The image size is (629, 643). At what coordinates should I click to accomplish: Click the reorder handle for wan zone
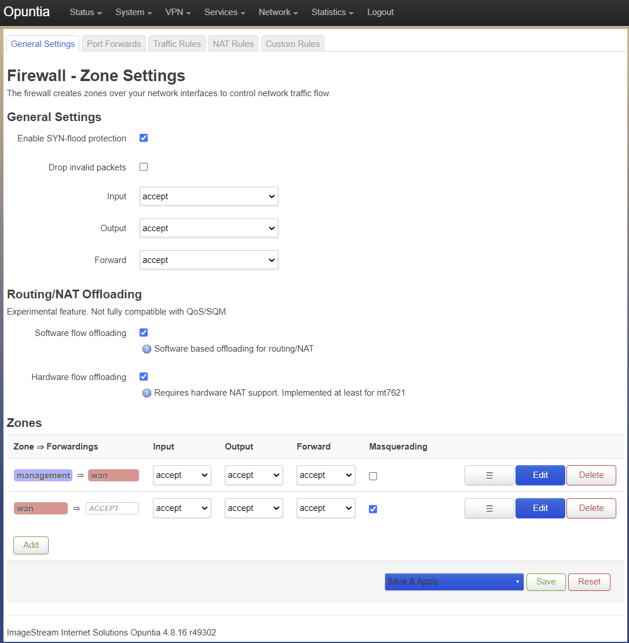(x=489, y=508)
